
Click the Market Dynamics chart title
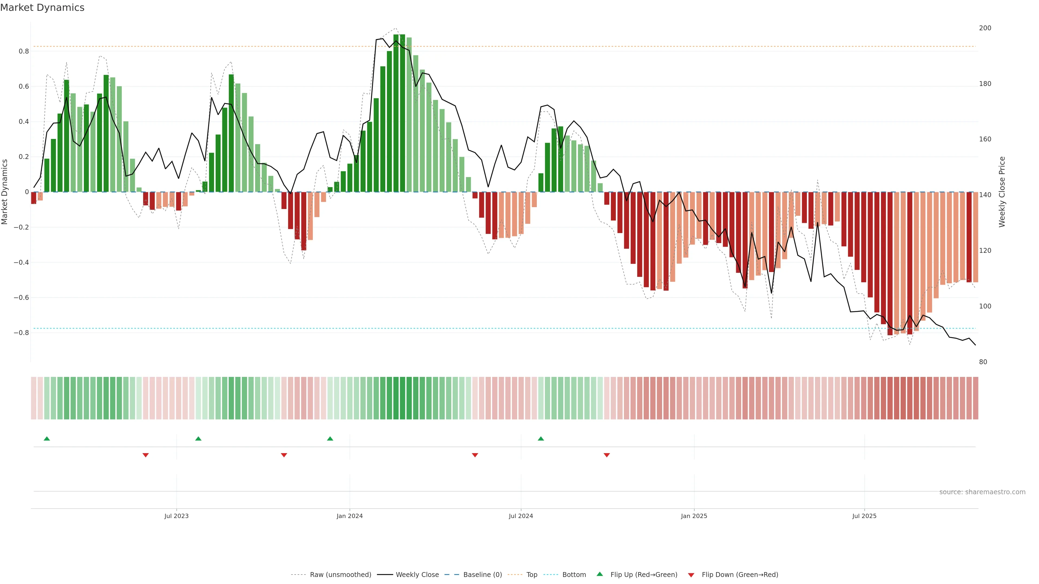click(42, 8)
